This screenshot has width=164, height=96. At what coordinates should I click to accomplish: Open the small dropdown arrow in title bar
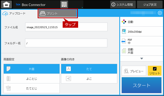click(82, 7)
